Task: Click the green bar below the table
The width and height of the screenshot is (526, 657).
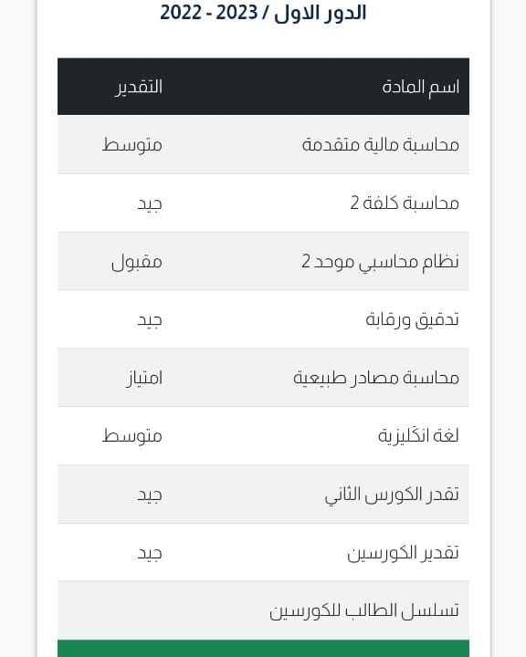Action: pyautogui.click(x=263, y=648)
